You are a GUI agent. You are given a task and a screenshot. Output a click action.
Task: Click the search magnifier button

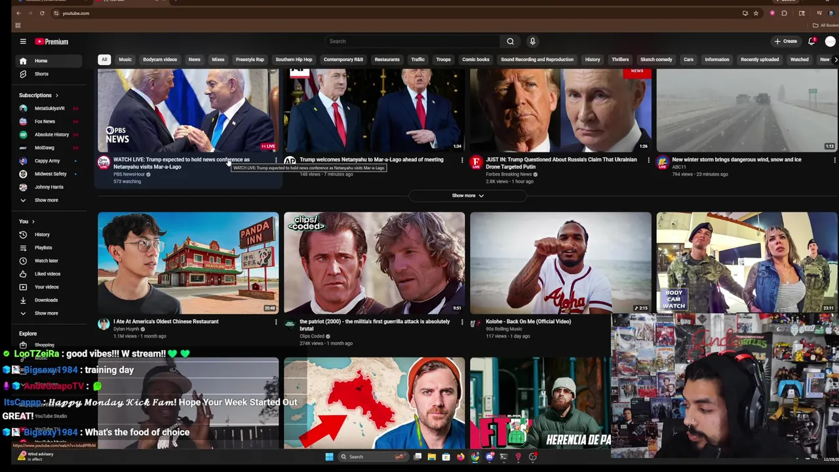[x=510, y=41]
